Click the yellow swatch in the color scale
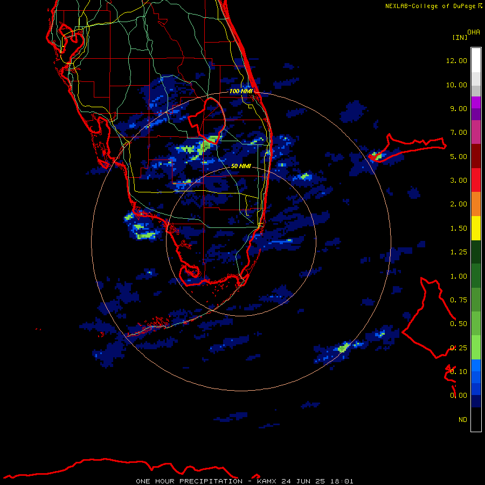The image size is (485, 485). (x=476, y=228)
